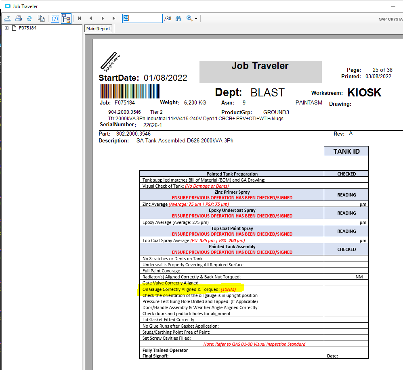The width and height of the screenshot is (403, 370).
Task: Click 'Gate Valve Correctly Aligned' row
Action: pos(231,283)
